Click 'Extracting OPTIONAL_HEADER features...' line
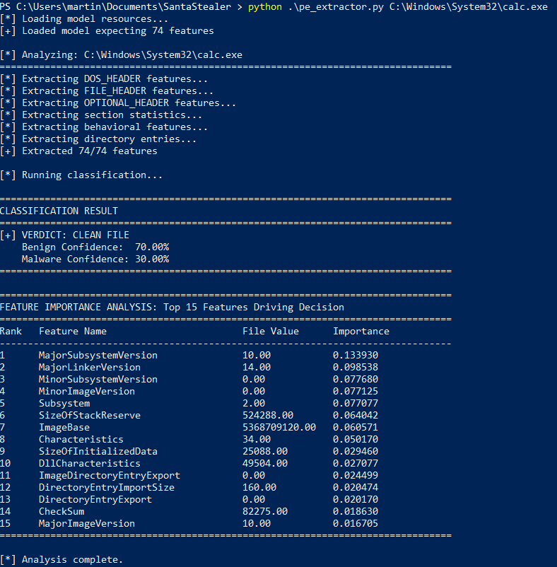 129,103
